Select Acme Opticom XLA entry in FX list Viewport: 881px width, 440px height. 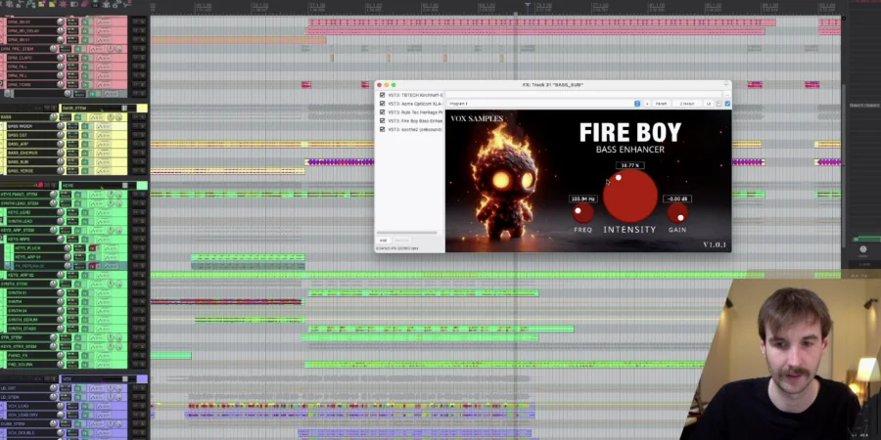click(415, 104)
